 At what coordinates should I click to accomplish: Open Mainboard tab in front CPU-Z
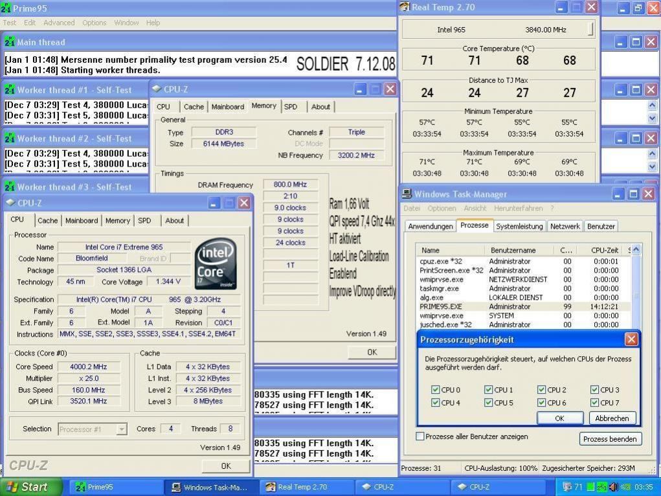[82, 221]
